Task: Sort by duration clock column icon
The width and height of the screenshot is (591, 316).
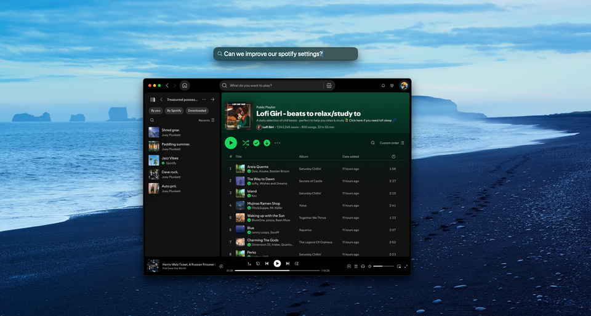Action: (393, 156)
